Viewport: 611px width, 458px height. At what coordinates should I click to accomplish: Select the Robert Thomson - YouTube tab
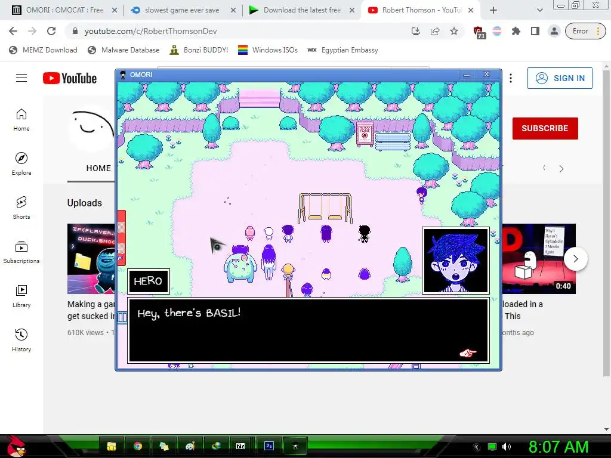coord(421,10)
